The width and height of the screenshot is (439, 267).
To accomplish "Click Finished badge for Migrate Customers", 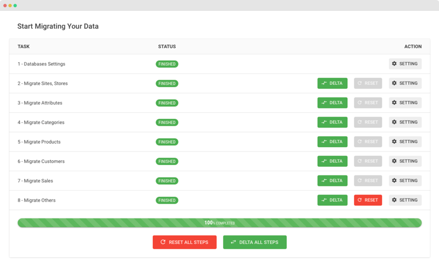I will pyautogui.click(x=167, y=161).
